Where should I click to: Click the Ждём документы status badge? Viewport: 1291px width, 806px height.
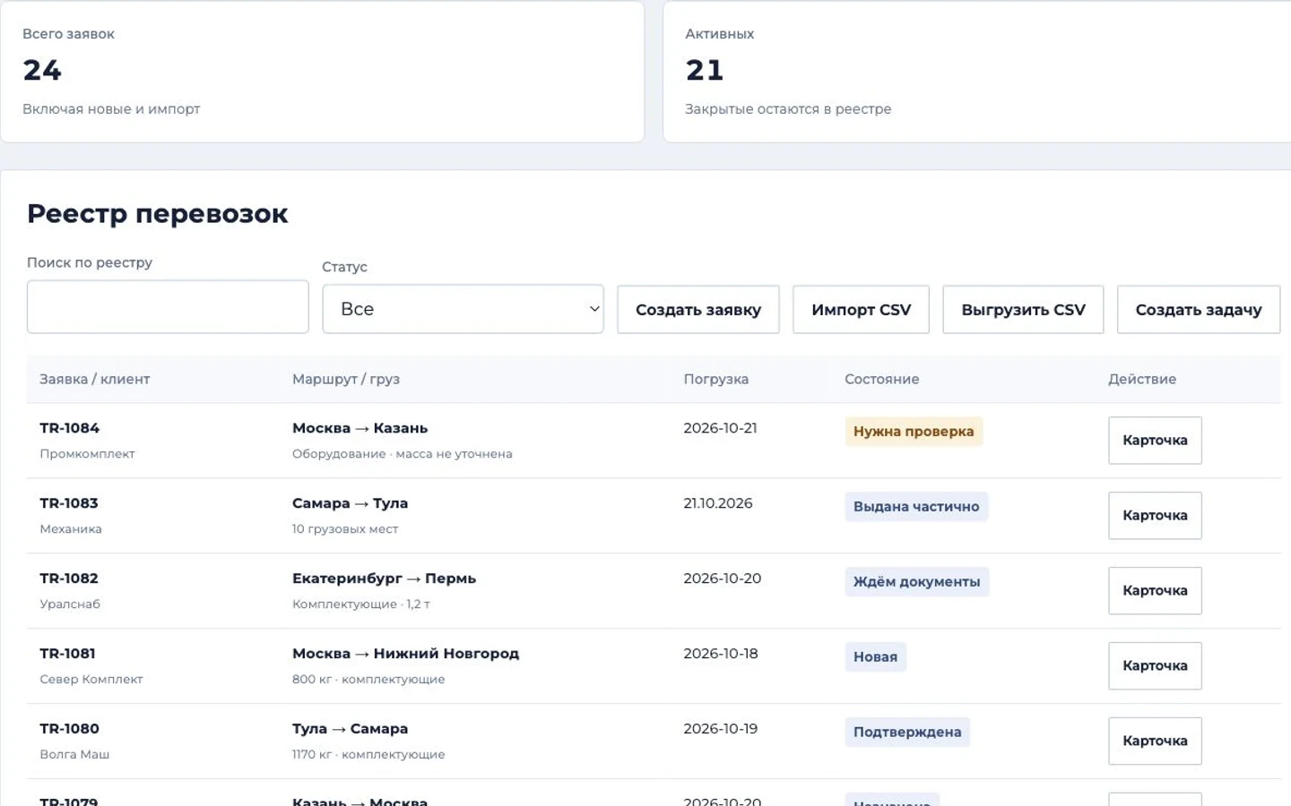click(x=917, y=582)
